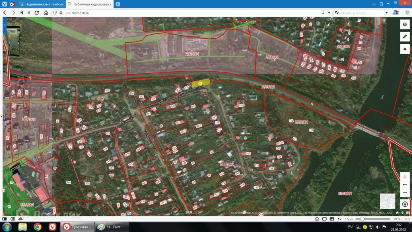Click cadastral quarter label 2802001

pos(192,54)
